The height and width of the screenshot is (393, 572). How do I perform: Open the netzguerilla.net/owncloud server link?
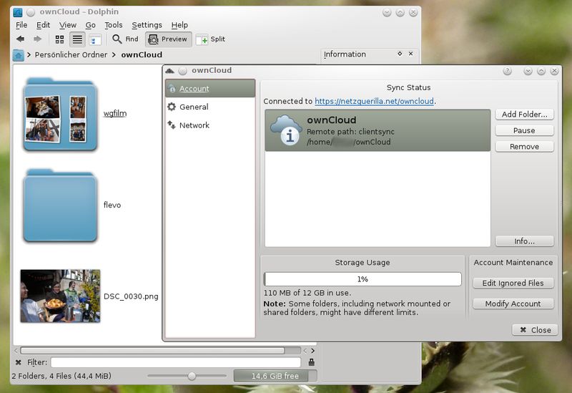coord(374,101)
